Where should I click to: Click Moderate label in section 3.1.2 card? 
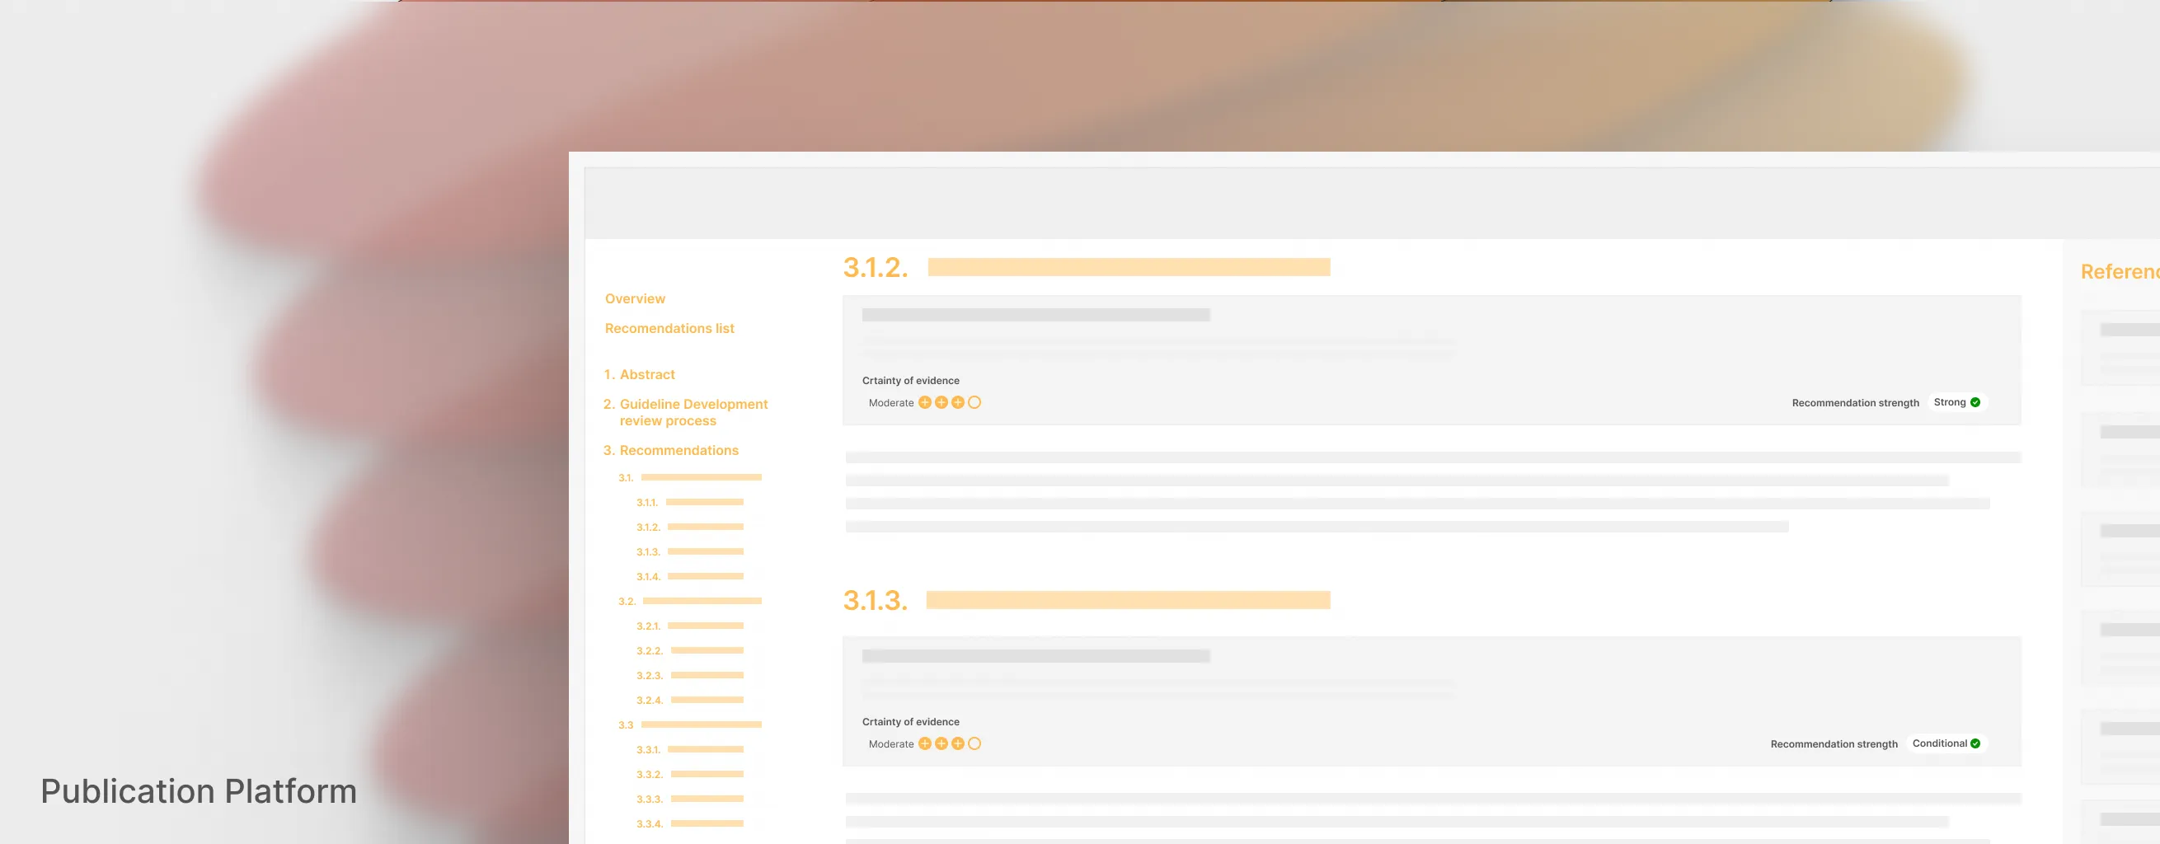tap(890, 403)
